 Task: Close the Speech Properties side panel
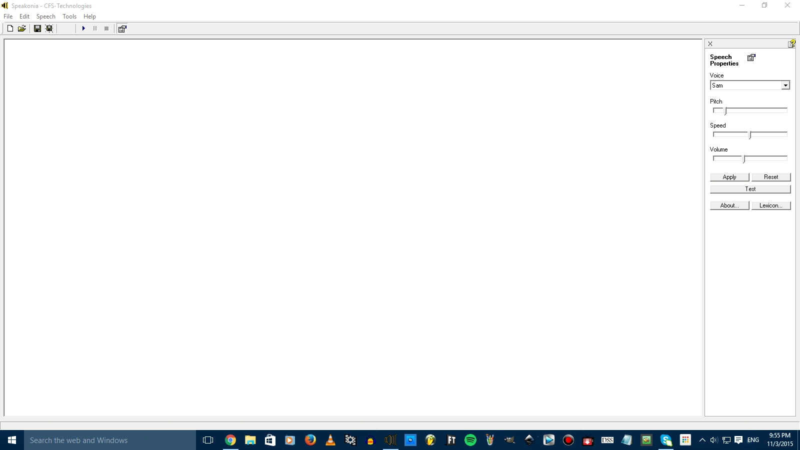tap(710, 44)
